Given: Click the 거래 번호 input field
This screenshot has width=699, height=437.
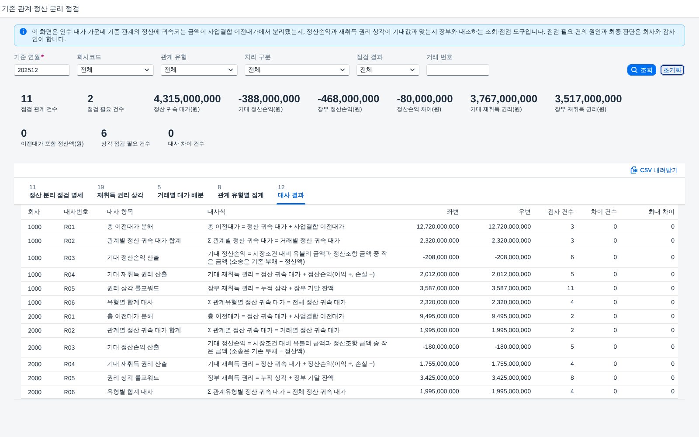Looking at the screenshot, I should tap(458, 70).
